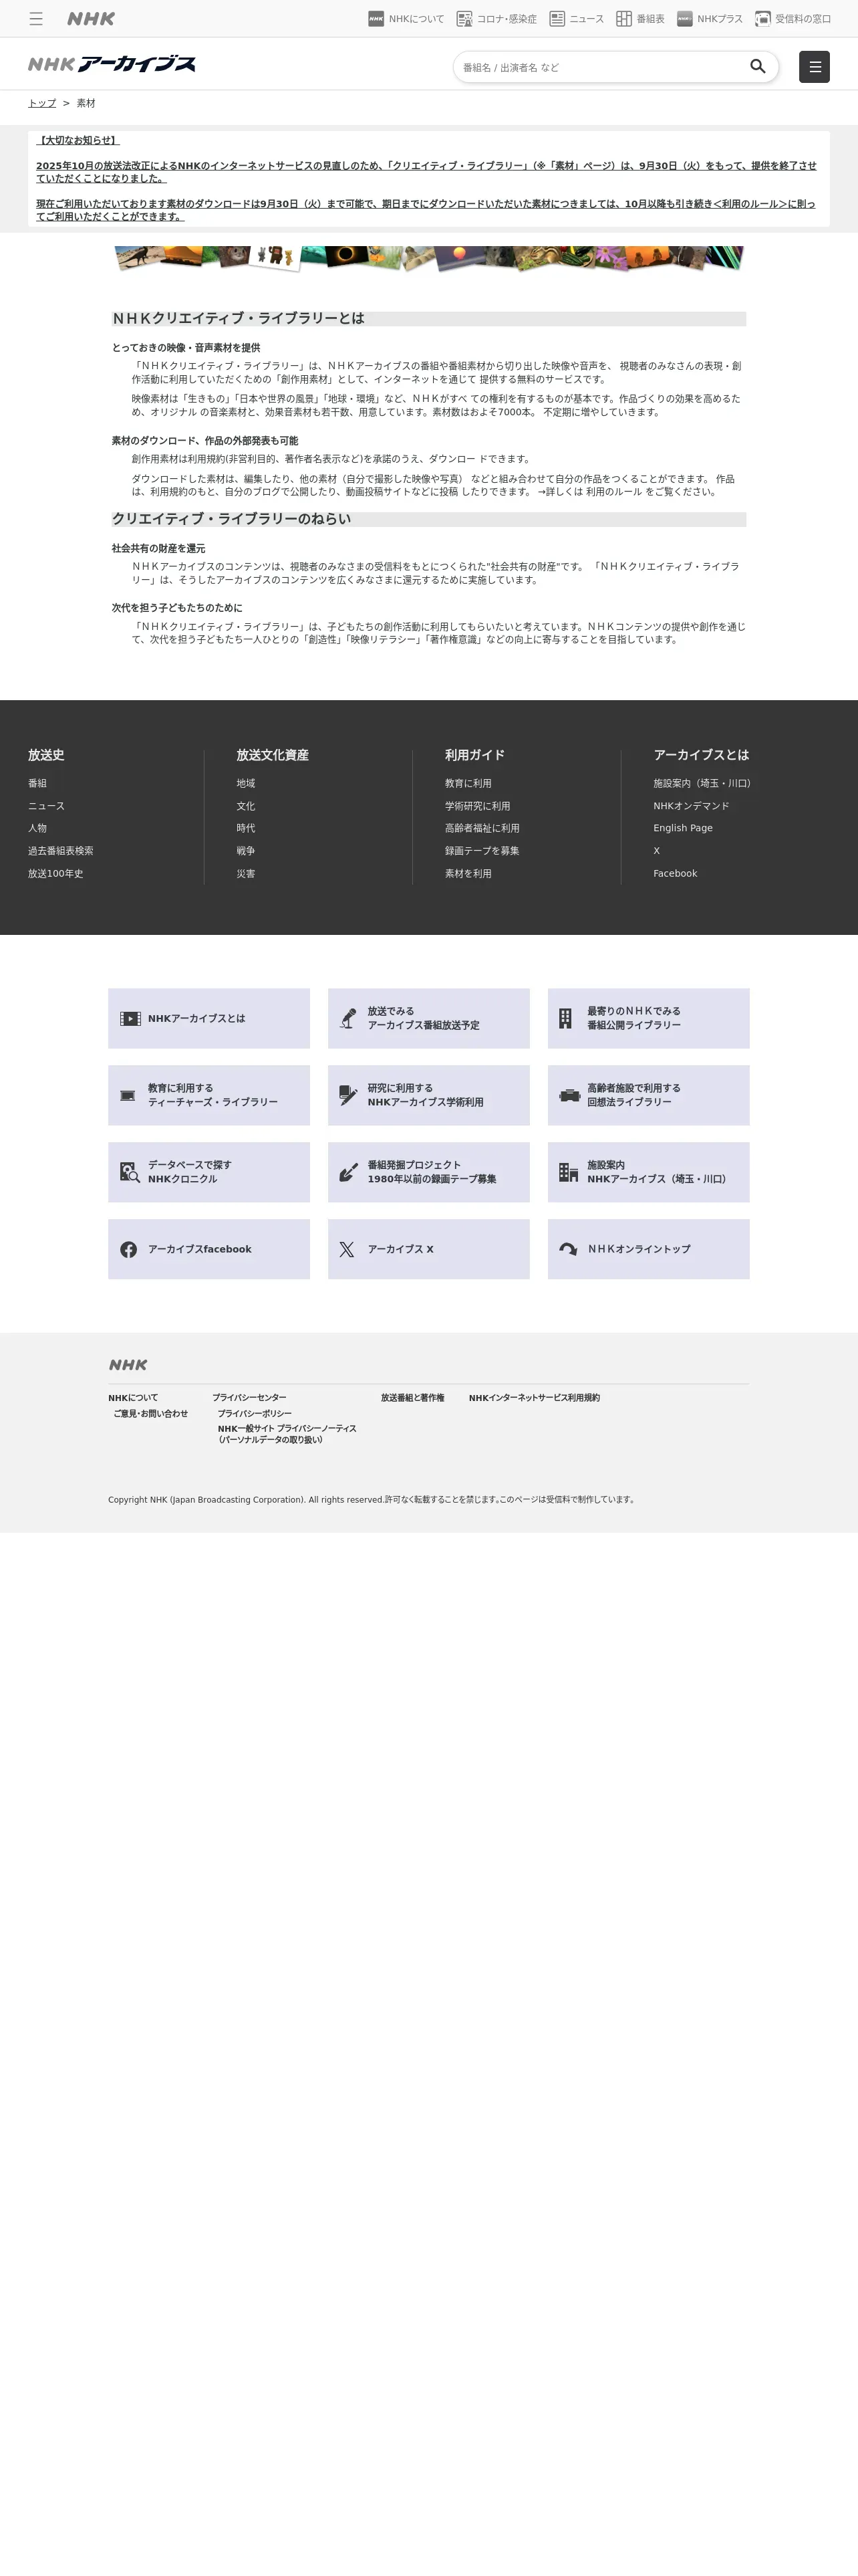Viewport: 858px width, 2576px height.
Task: Click the icon on 番組発掘プロジェクト tile
Action: point(347,1172)
